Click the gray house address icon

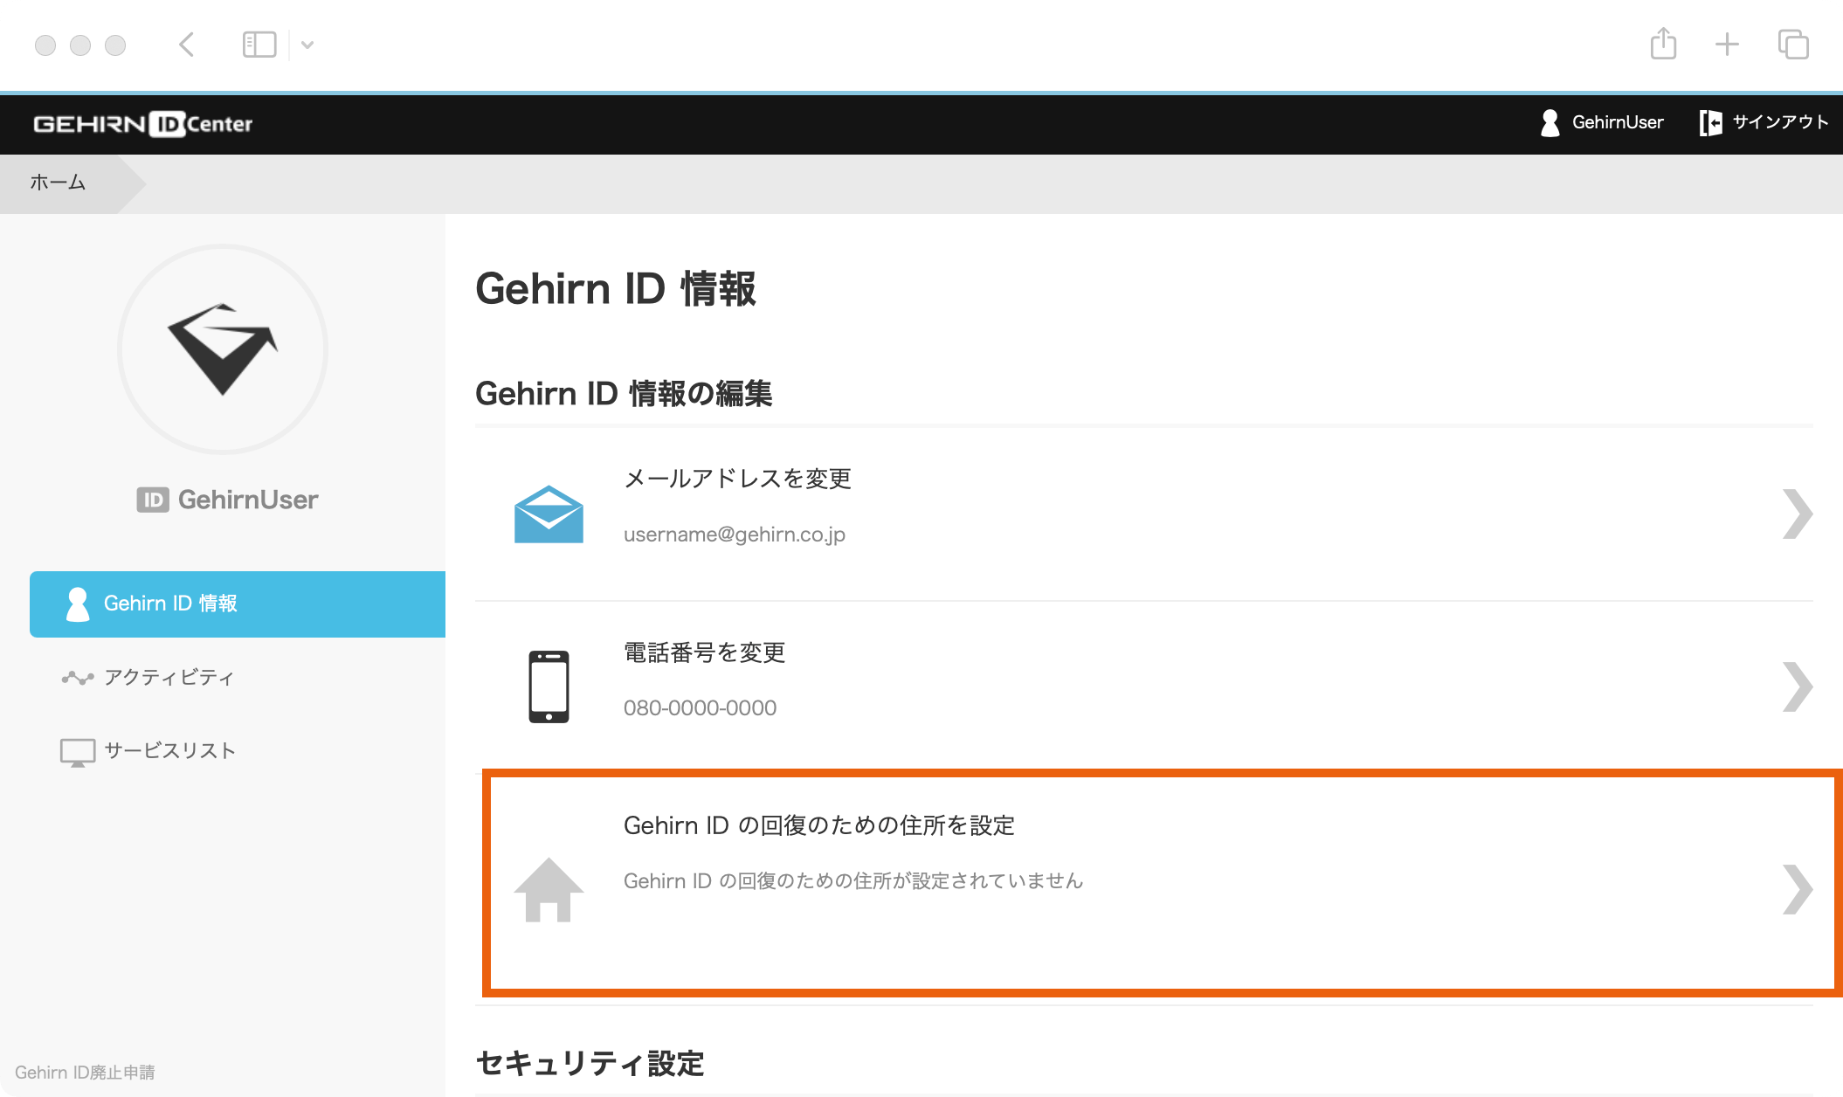(549, 890)
